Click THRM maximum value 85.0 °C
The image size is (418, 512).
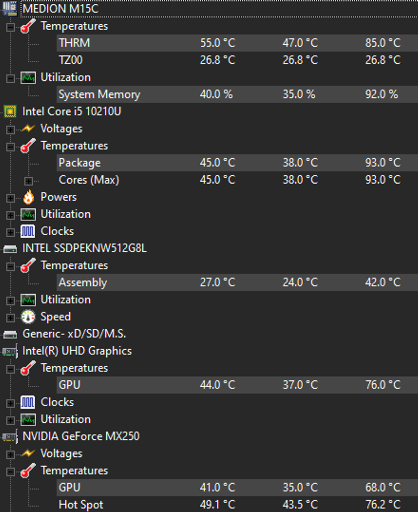(383, 43)
